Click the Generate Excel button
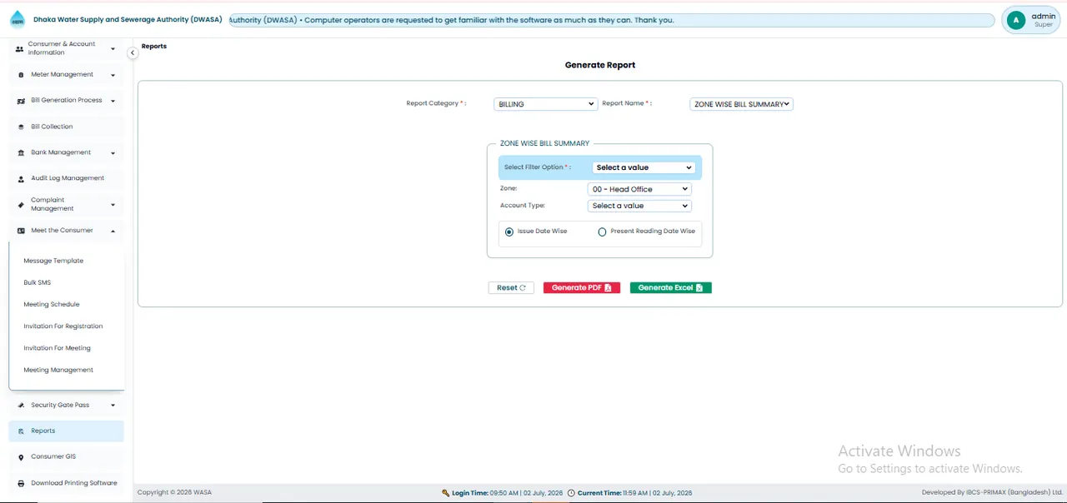Viewport: 1067px width, 503px height. [x=671, y=288]
